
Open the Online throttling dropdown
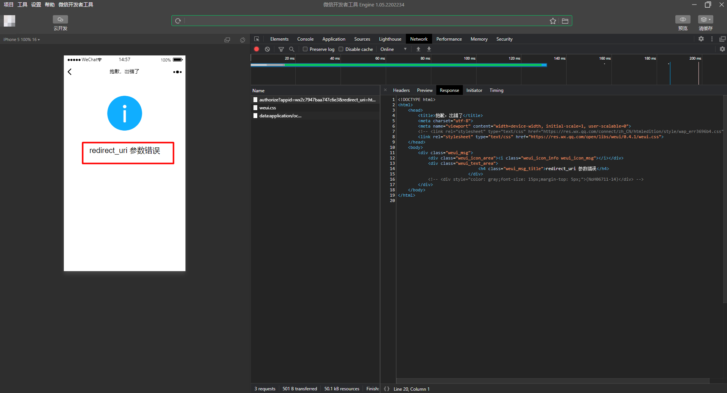(393, 49)
